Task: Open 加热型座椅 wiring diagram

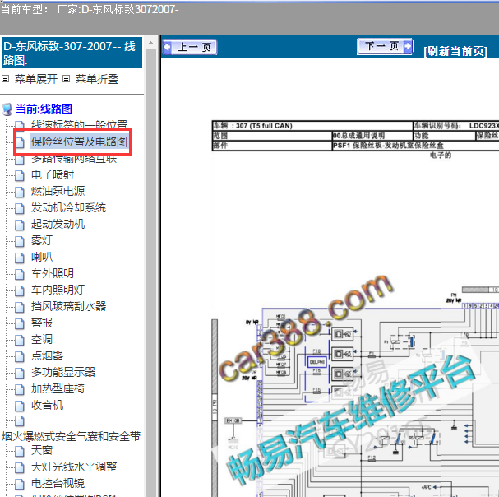Action: click(x=58, y=388)
